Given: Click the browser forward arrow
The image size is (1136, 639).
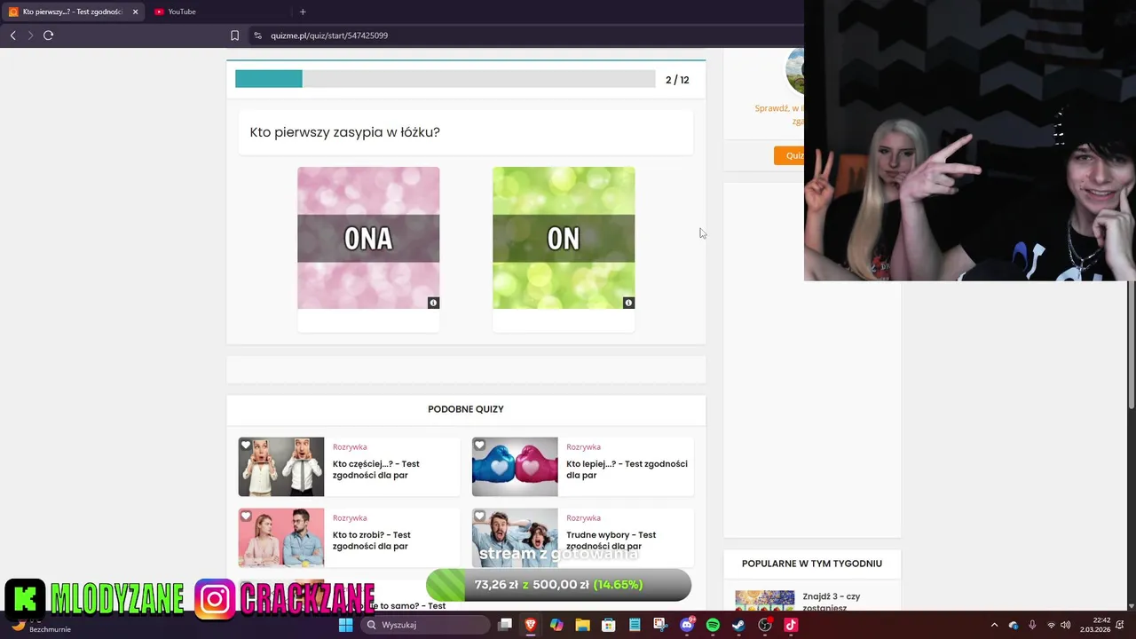Looking at the screenshot, I should 30,35.
